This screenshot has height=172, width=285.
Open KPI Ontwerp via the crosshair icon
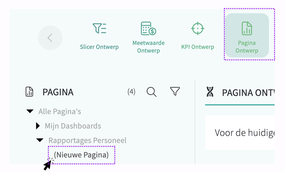tap(198, 28)
